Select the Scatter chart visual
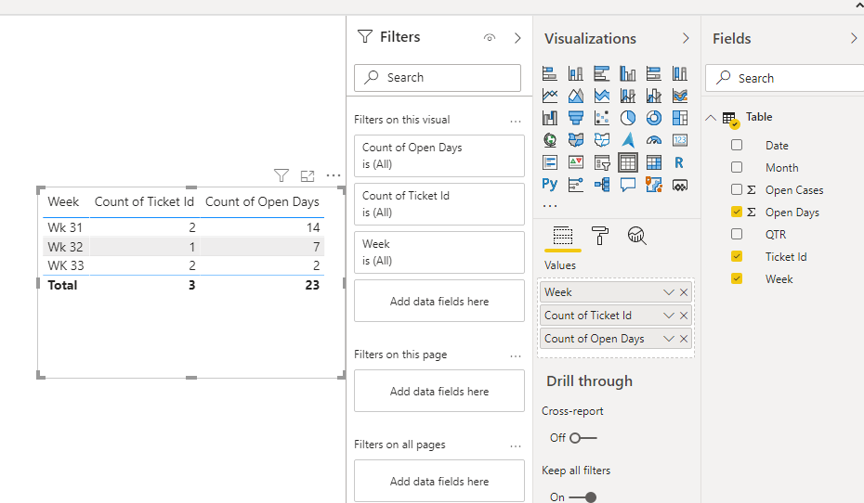The image size is (864, 503). [602, 118]
